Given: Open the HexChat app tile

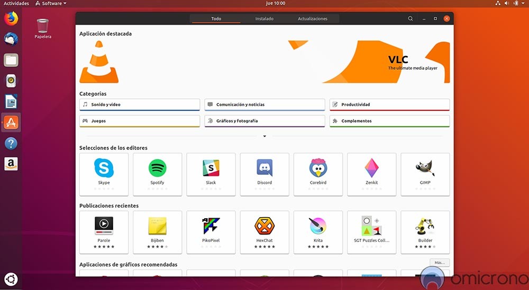Looking at the screenshot, I should click(264, 232).
